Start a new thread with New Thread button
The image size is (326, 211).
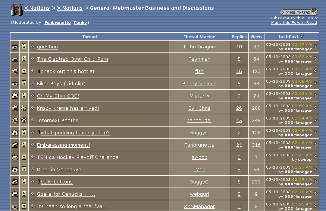click(299, 12)
